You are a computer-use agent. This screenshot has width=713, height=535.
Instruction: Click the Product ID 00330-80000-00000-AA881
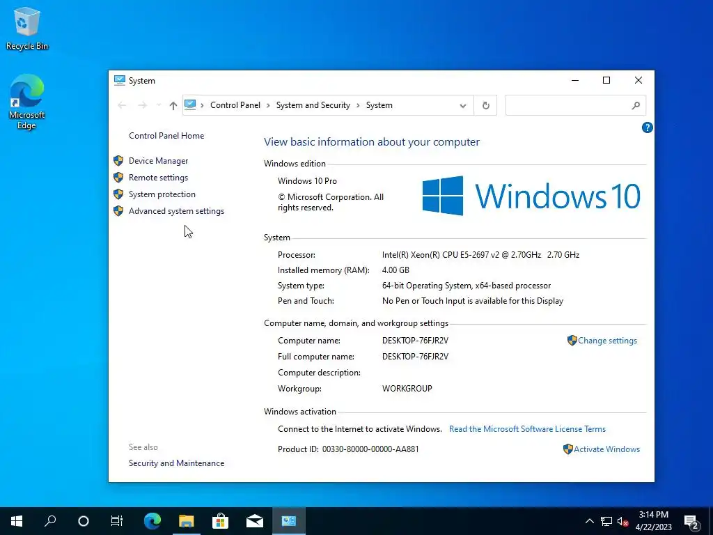(x=348, y=449)
